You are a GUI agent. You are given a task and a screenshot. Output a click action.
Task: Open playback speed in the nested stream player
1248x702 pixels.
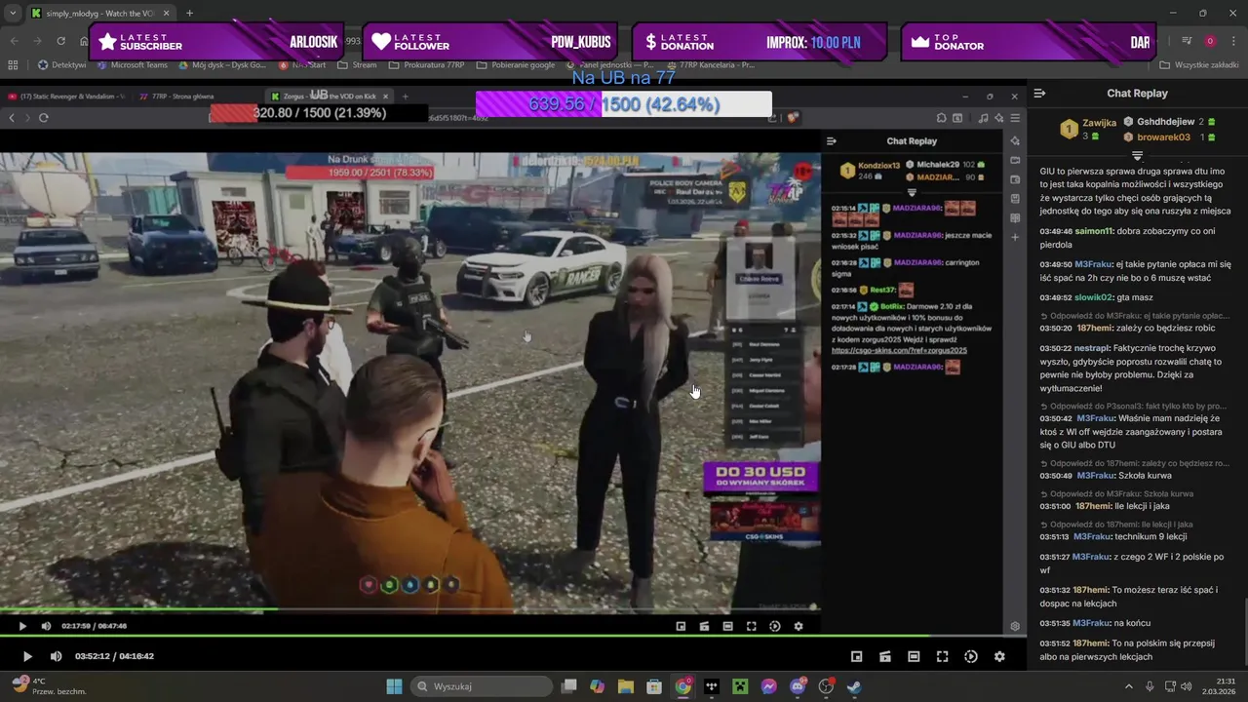pyautogui.click(x=775, y=626)
